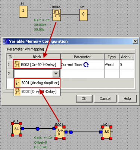Click the Current Time reload icon
Screen dimensions: 140x150
pos(86,64)
